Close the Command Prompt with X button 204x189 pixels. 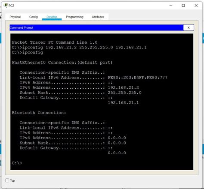click(189, 27)
